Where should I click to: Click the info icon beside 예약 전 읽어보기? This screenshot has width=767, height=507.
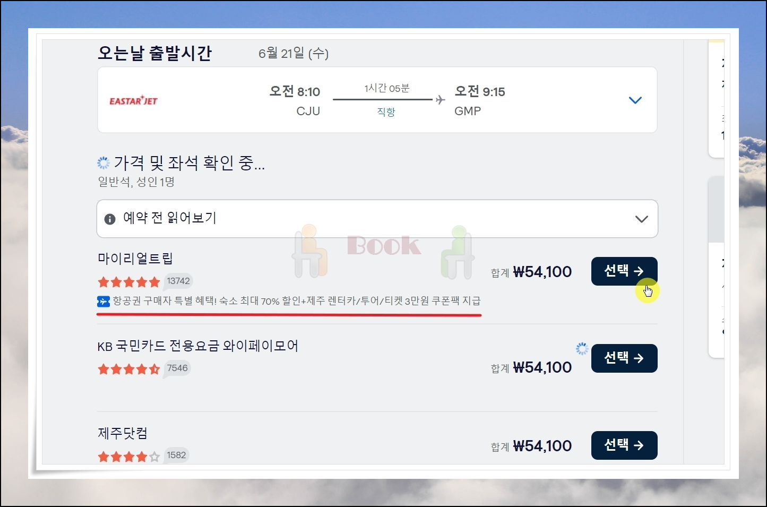pos(110,219)
